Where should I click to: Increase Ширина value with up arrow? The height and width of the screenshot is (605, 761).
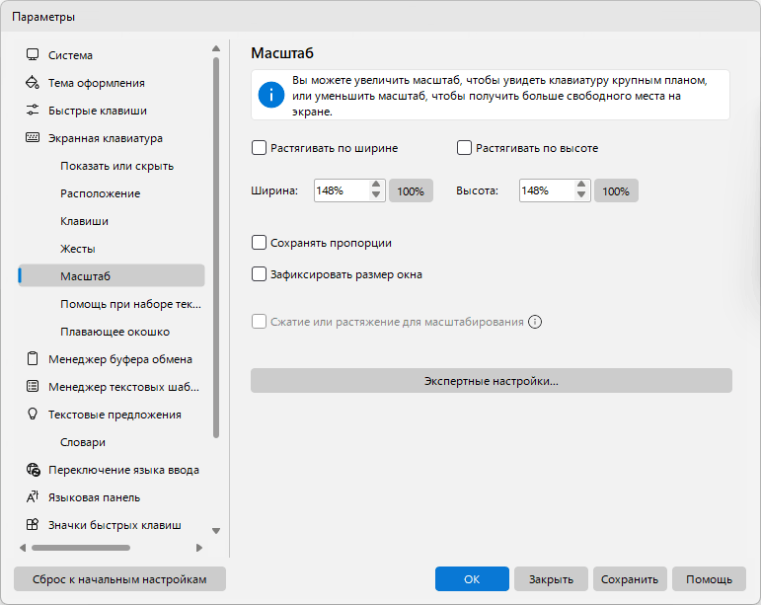pyautogui.click(x=376, y=185)
